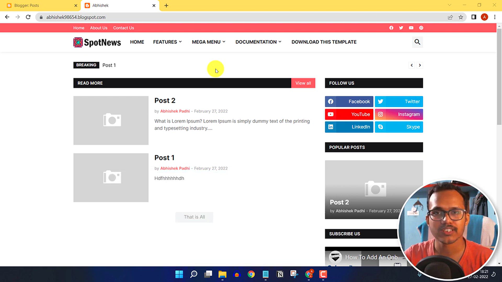
Task: Open the Chrome three-dot menu
Action: (x=495, y=17)
